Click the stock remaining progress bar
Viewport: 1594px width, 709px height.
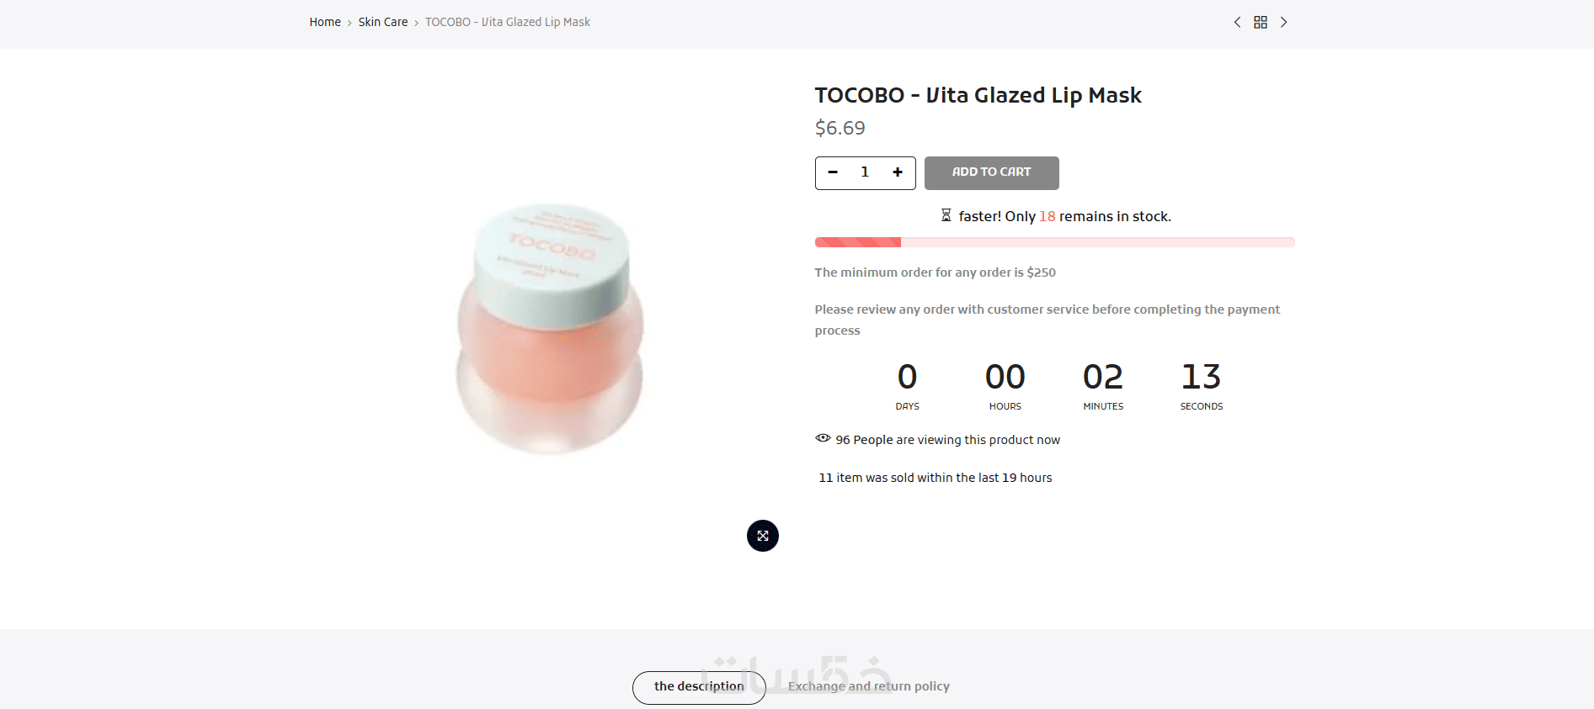(x=1054, y=242)
